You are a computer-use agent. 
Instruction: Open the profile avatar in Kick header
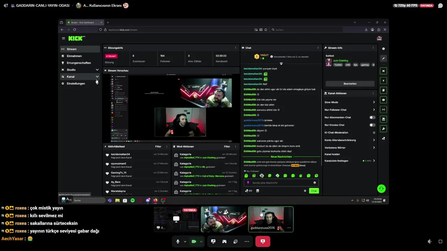pyautogui.click(x=379, y=38)
